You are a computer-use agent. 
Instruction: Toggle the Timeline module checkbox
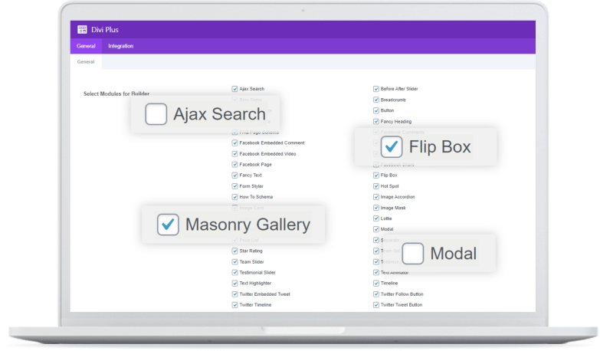point(375,284)
